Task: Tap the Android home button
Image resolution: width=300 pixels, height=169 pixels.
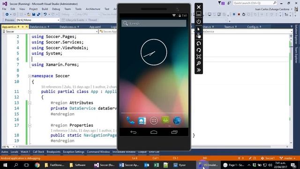Action: pos(154,132)
